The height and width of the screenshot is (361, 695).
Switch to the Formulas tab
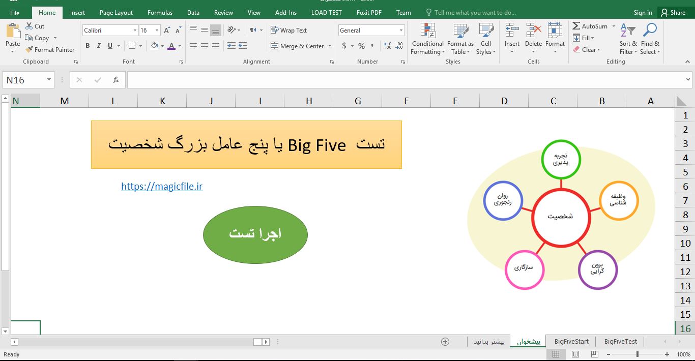pos(160,13)
